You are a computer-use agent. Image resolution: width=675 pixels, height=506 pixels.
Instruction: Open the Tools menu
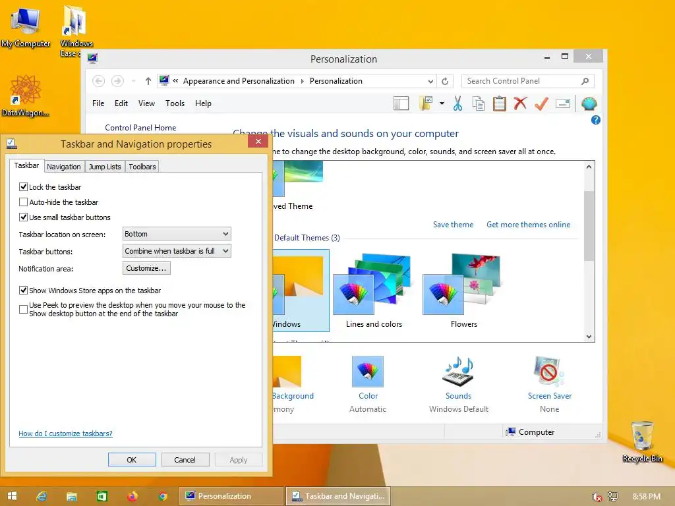pyautogui.click(x=175, y=103)
